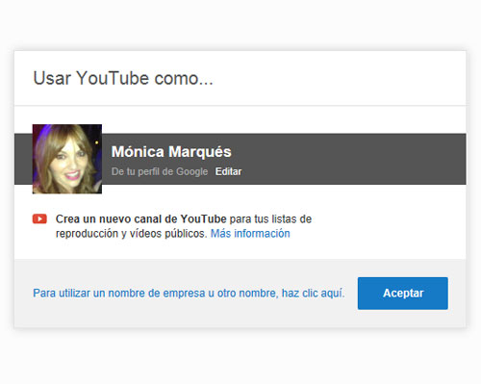Click the 'De tu perfil de Google' text

160,171
